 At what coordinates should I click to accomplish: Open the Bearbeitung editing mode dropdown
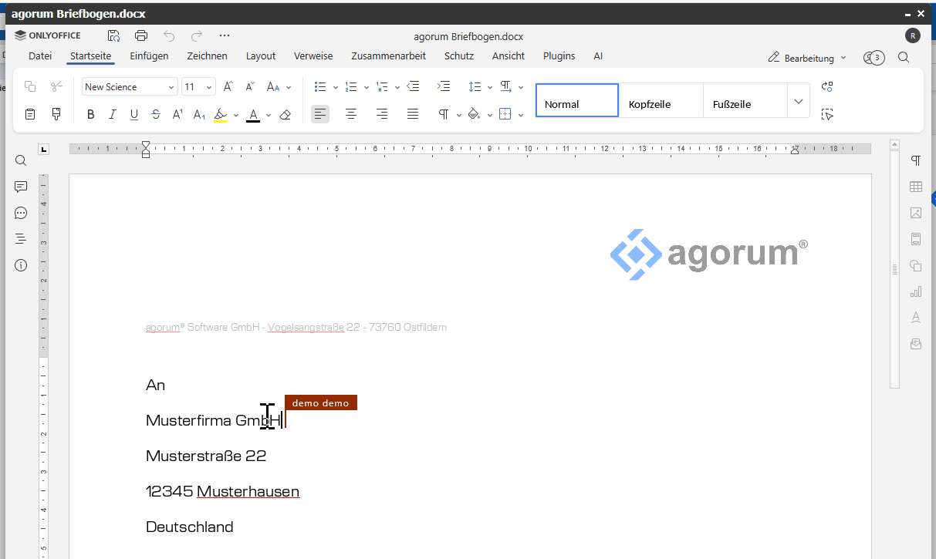coord(807,58)
